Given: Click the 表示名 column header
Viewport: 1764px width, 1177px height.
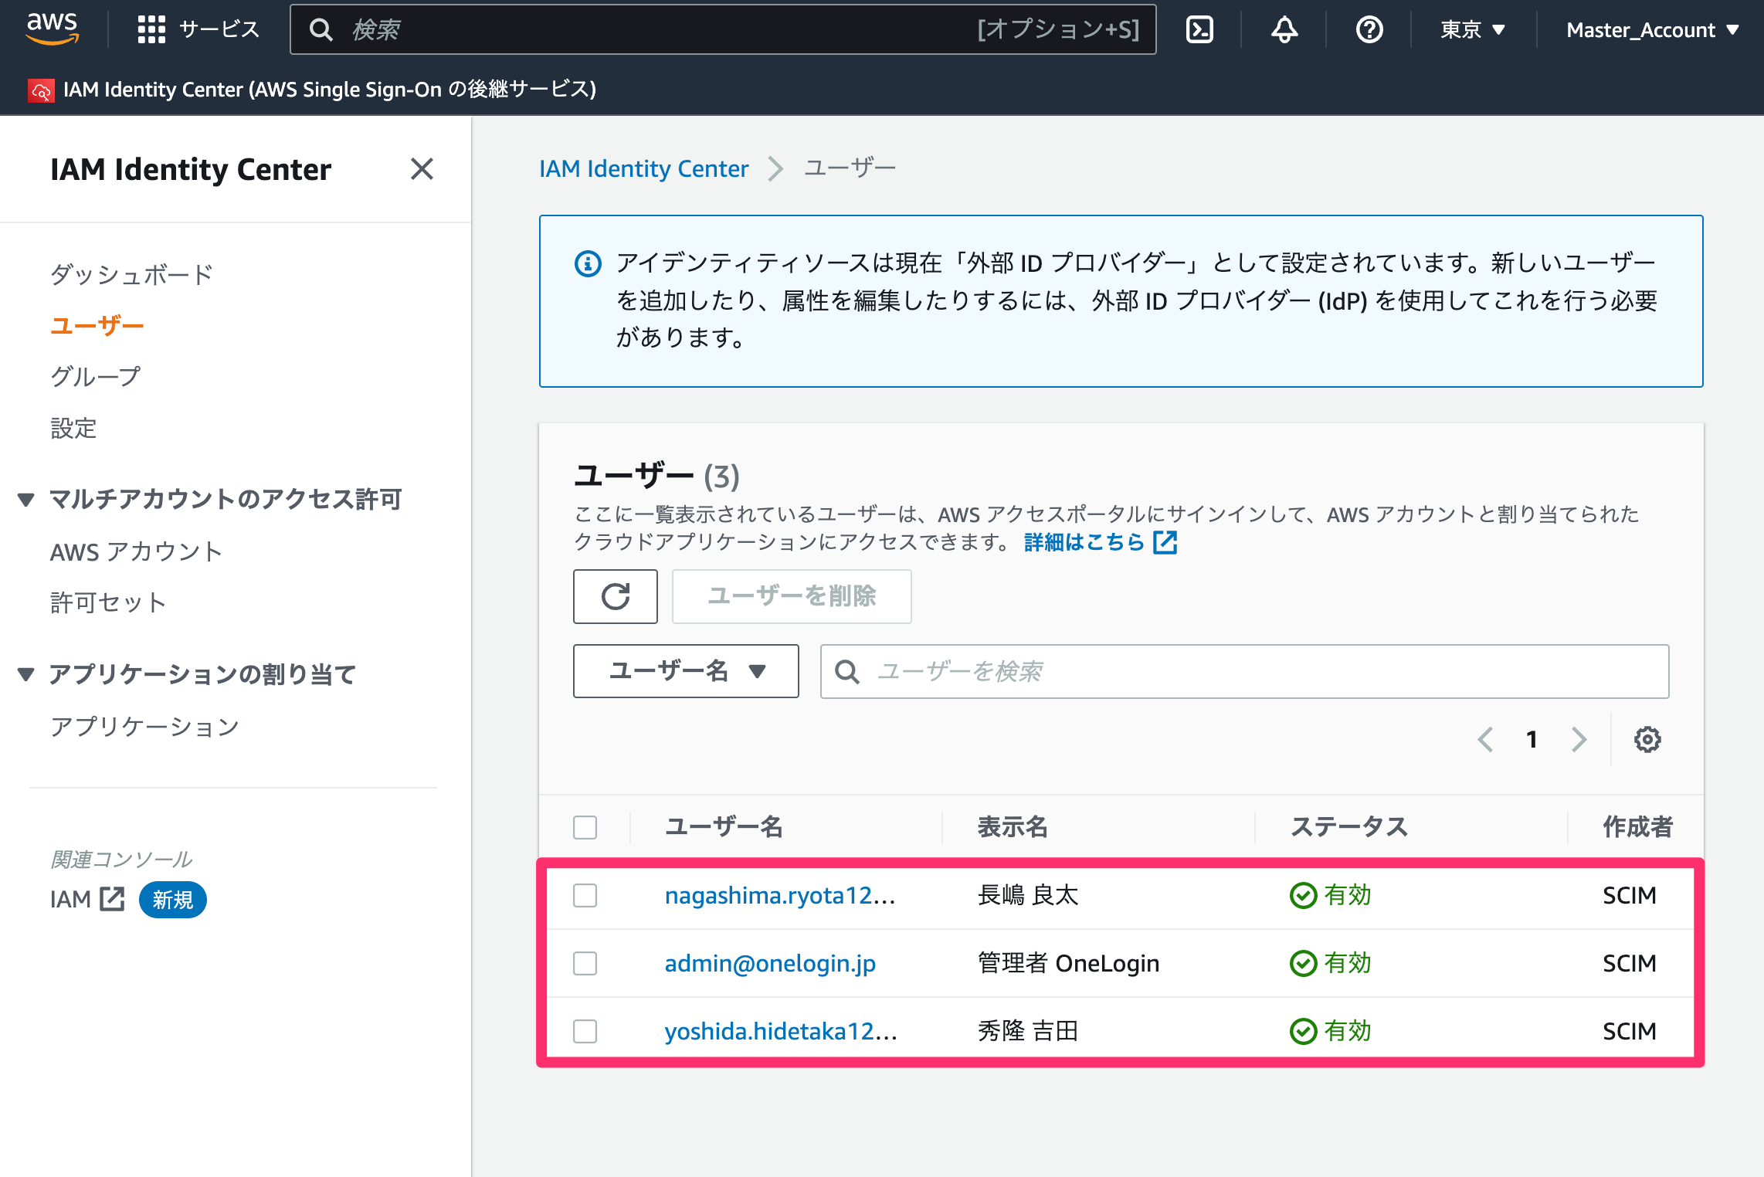Looking at the screenshot, I should click(x=1013, y=827).
